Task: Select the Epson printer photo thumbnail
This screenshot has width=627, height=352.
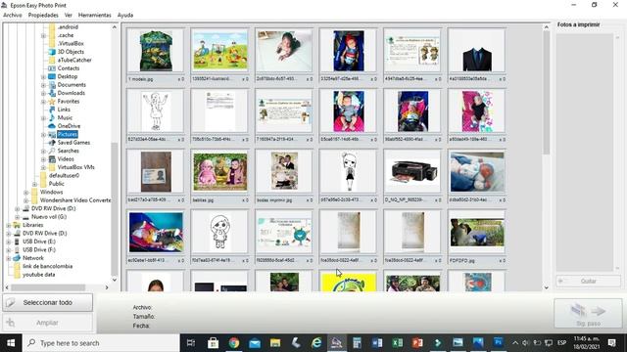Action: 412,172
